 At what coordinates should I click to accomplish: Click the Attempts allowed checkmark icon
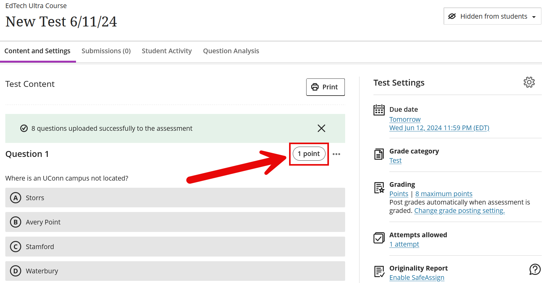[x=379, y=238]
